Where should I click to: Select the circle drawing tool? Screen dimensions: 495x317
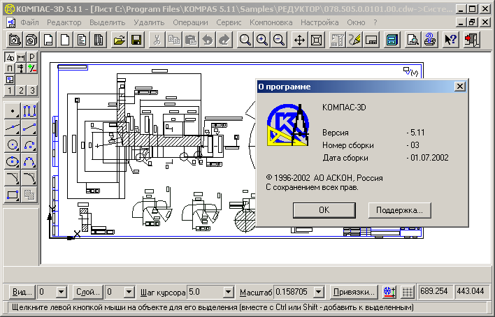point(13,145)
